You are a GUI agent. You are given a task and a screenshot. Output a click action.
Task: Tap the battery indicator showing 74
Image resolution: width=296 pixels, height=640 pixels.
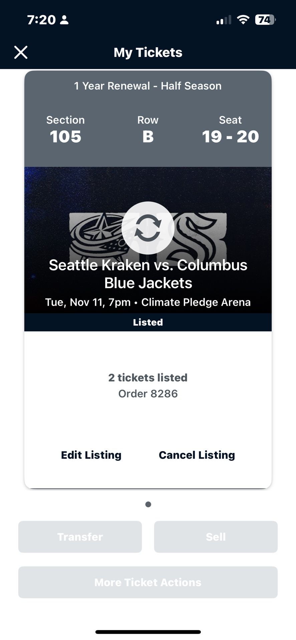[x=265, y=19]
